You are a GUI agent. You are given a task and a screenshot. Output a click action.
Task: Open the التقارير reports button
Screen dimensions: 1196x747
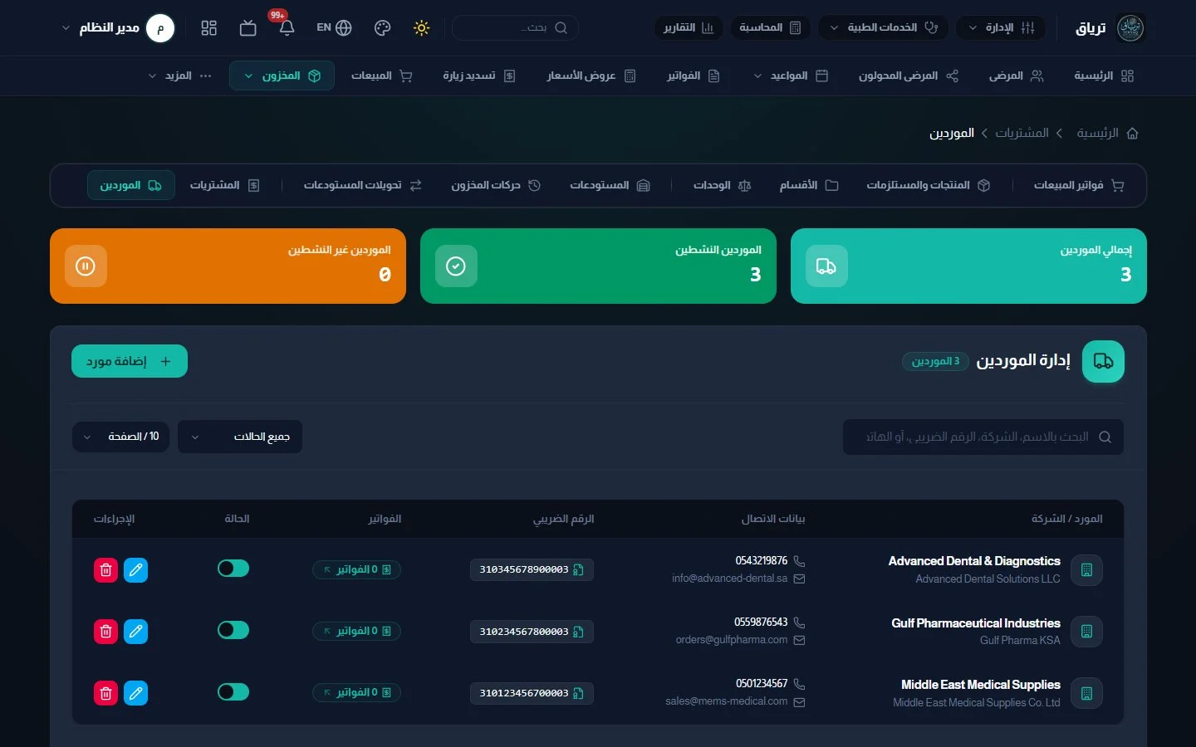point(689,27)
